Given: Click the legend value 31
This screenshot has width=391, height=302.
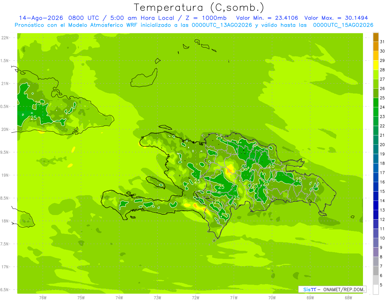Looking at the screenshot, I should (382, 42).
